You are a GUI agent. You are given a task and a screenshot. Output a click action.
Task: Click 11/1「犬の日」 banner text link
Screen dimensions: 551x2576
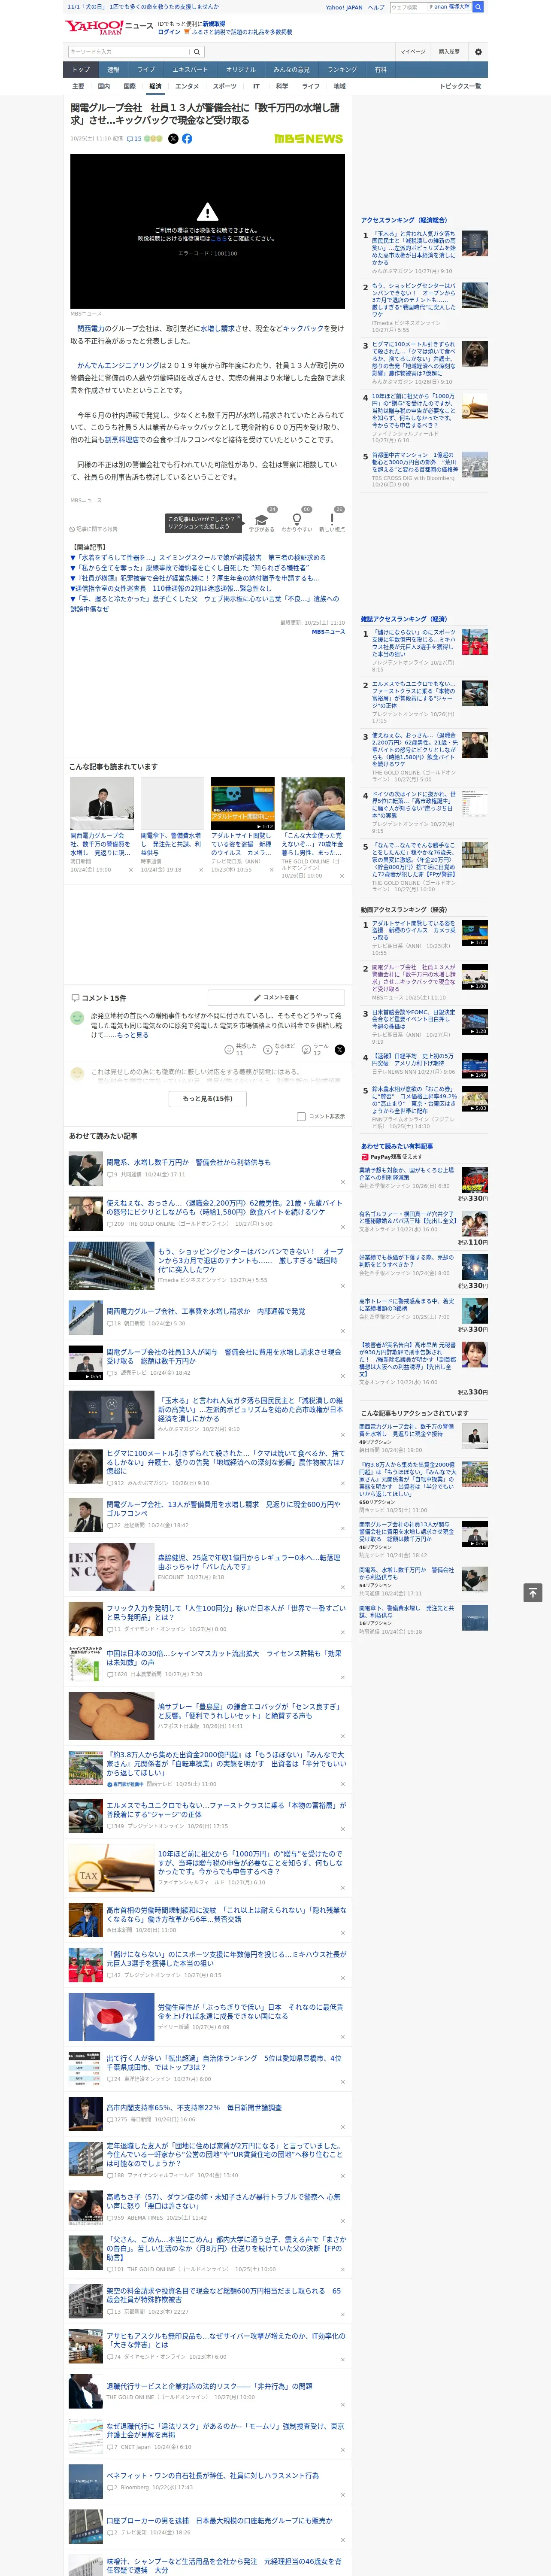[142, 7]
